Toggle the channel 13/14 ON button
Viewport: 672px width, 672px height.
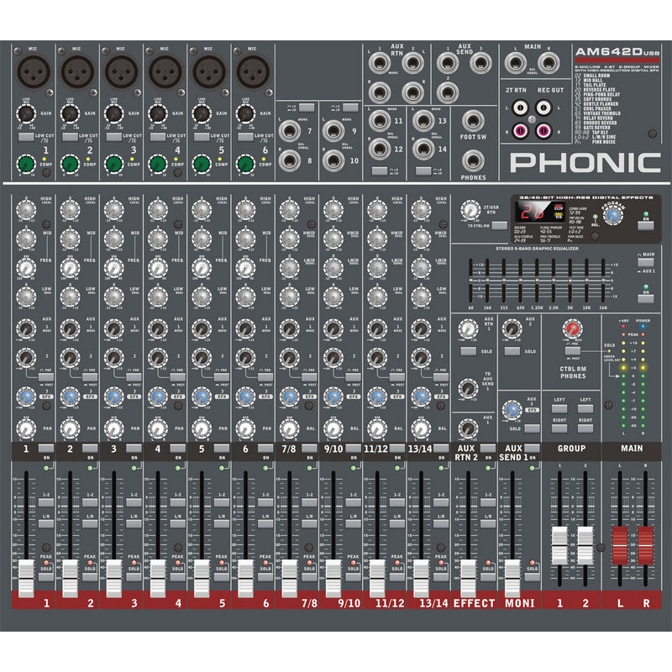(x=441, y=449)
